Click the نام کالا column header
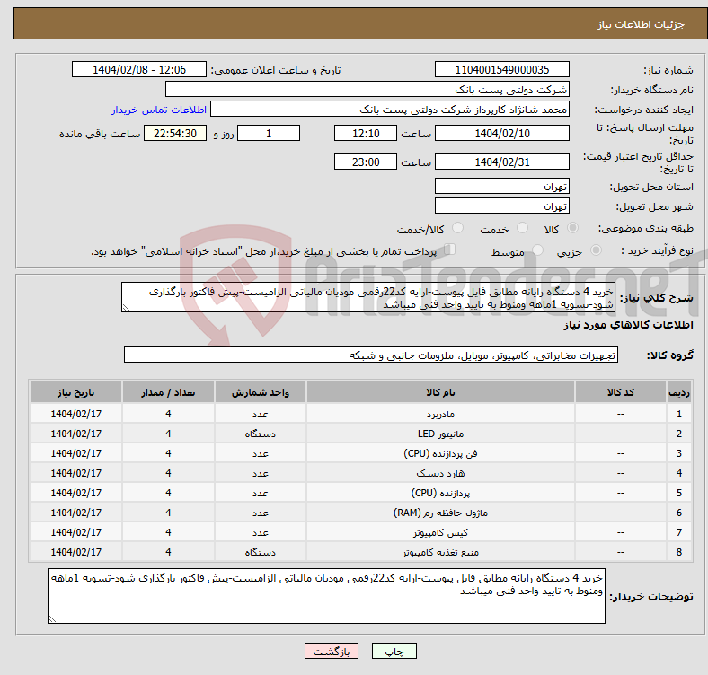The image size is (708, 675). 440,392
